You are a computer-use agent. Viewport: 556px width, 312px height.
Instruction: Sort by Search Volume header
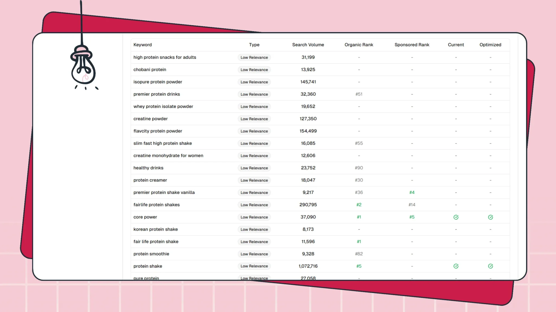click(308, 45)
